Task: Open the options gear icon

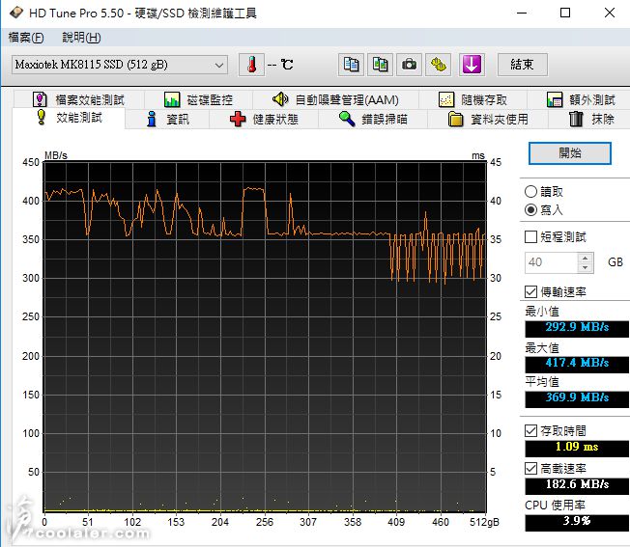Action: click(x=438, y=65)
